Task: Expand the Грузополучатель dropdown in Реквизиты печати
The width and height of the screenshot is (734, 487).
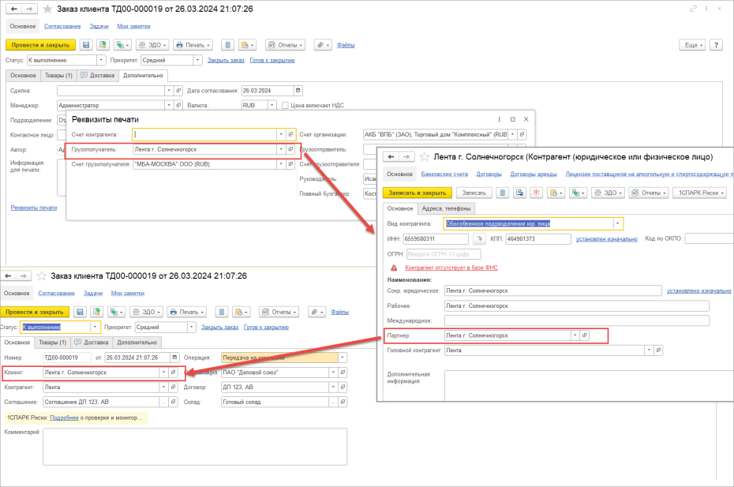Action: coord(281,149)
